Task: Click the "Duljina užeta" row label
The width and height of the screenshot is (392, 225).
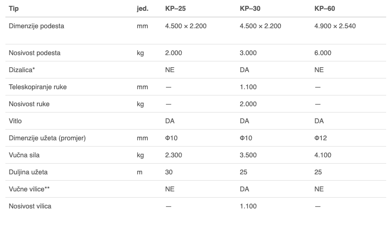Action: pos(28,172)
